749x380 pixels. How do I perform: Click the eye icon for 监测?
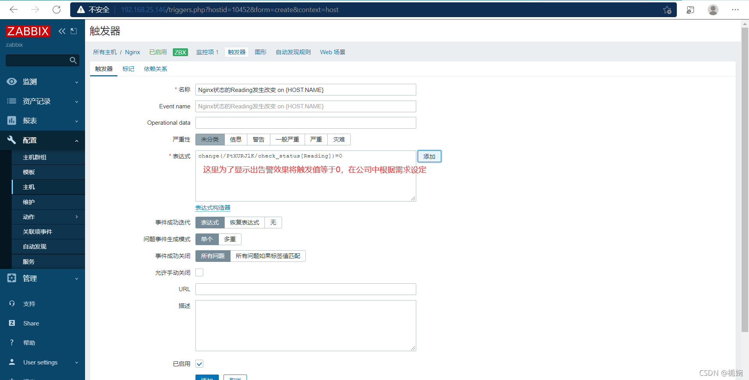12,81
